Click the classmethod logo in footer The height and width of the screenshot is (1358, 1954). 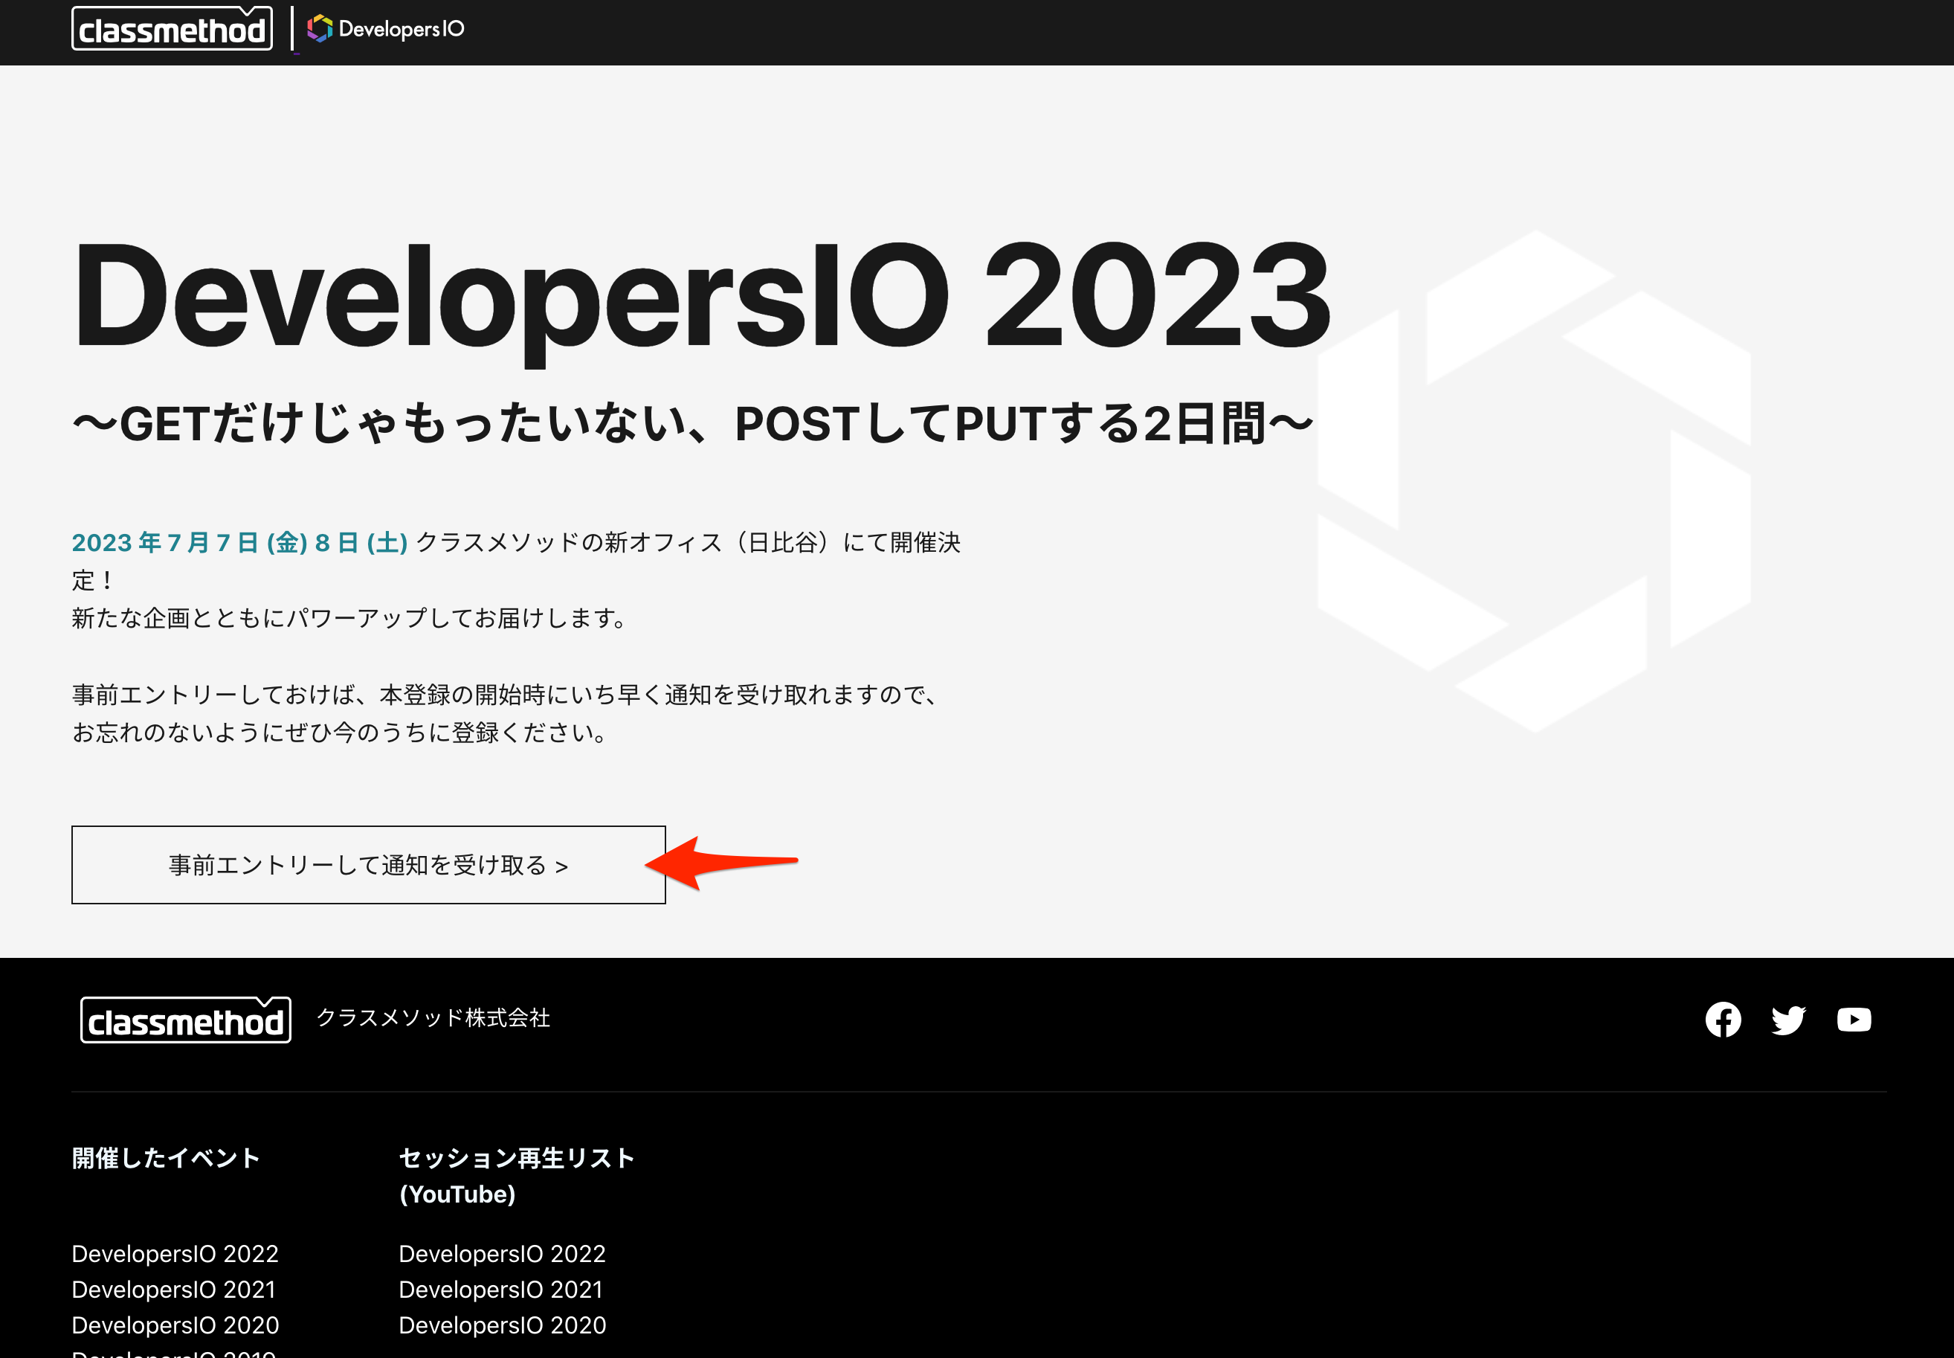pos(185,1020)
